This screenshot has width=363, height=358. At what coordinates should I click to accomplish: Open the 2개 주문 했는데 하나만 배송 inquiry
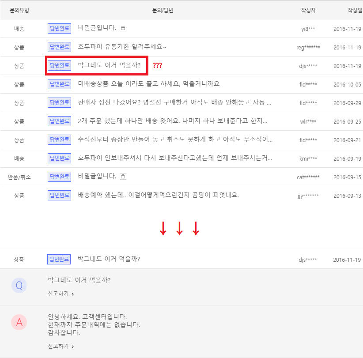pos(172,121)
